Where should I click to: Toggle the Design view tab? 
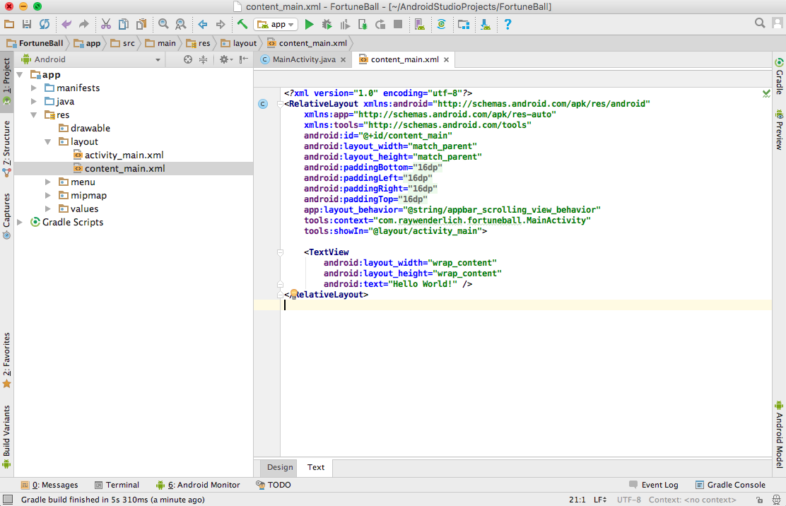(x=280, y=467)
